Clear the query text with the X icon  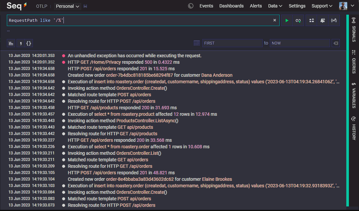click(274, 20)
